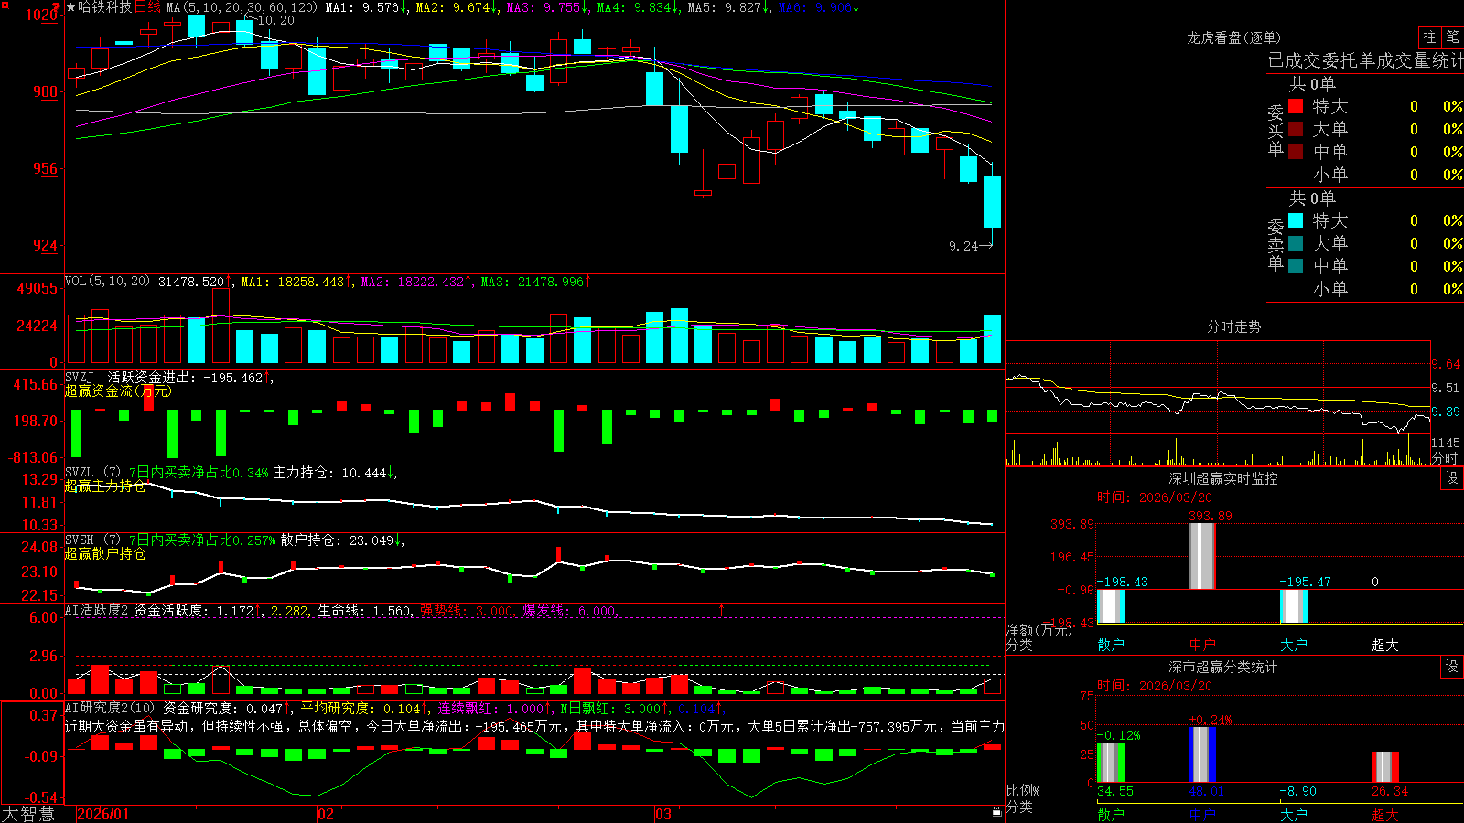Click the AI活跃度2 indicator label
Image resolution: width=1464 pixels, height=823 pixels.
[x=97, y=610]
